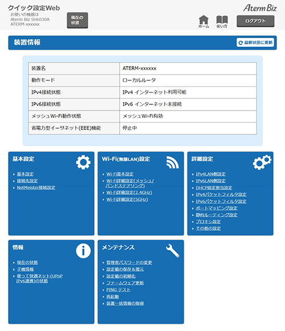Open Wi-Fi詳細設定(2.4GHz) link
This screenshot has width=285, height=331.
coord(129,193)
